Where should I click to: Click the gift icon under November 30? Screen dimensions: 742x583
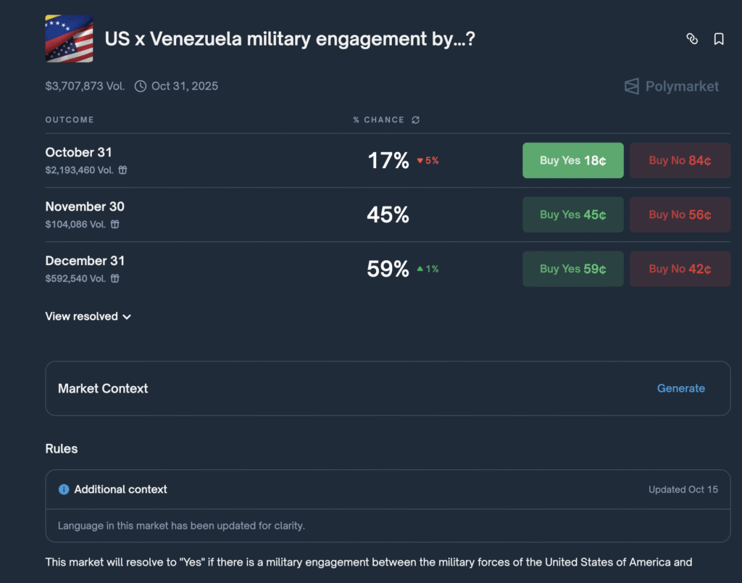coord(114,225)
